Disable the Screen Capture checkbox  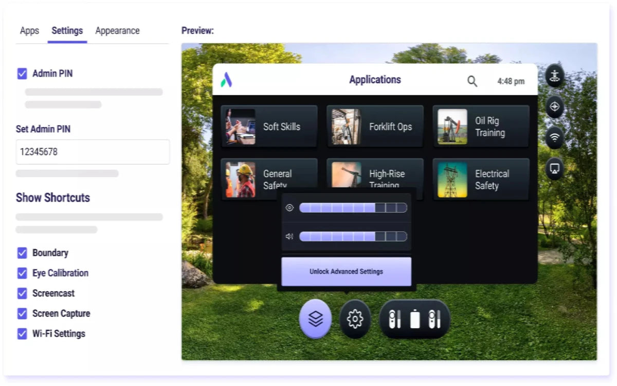[22, 313]
